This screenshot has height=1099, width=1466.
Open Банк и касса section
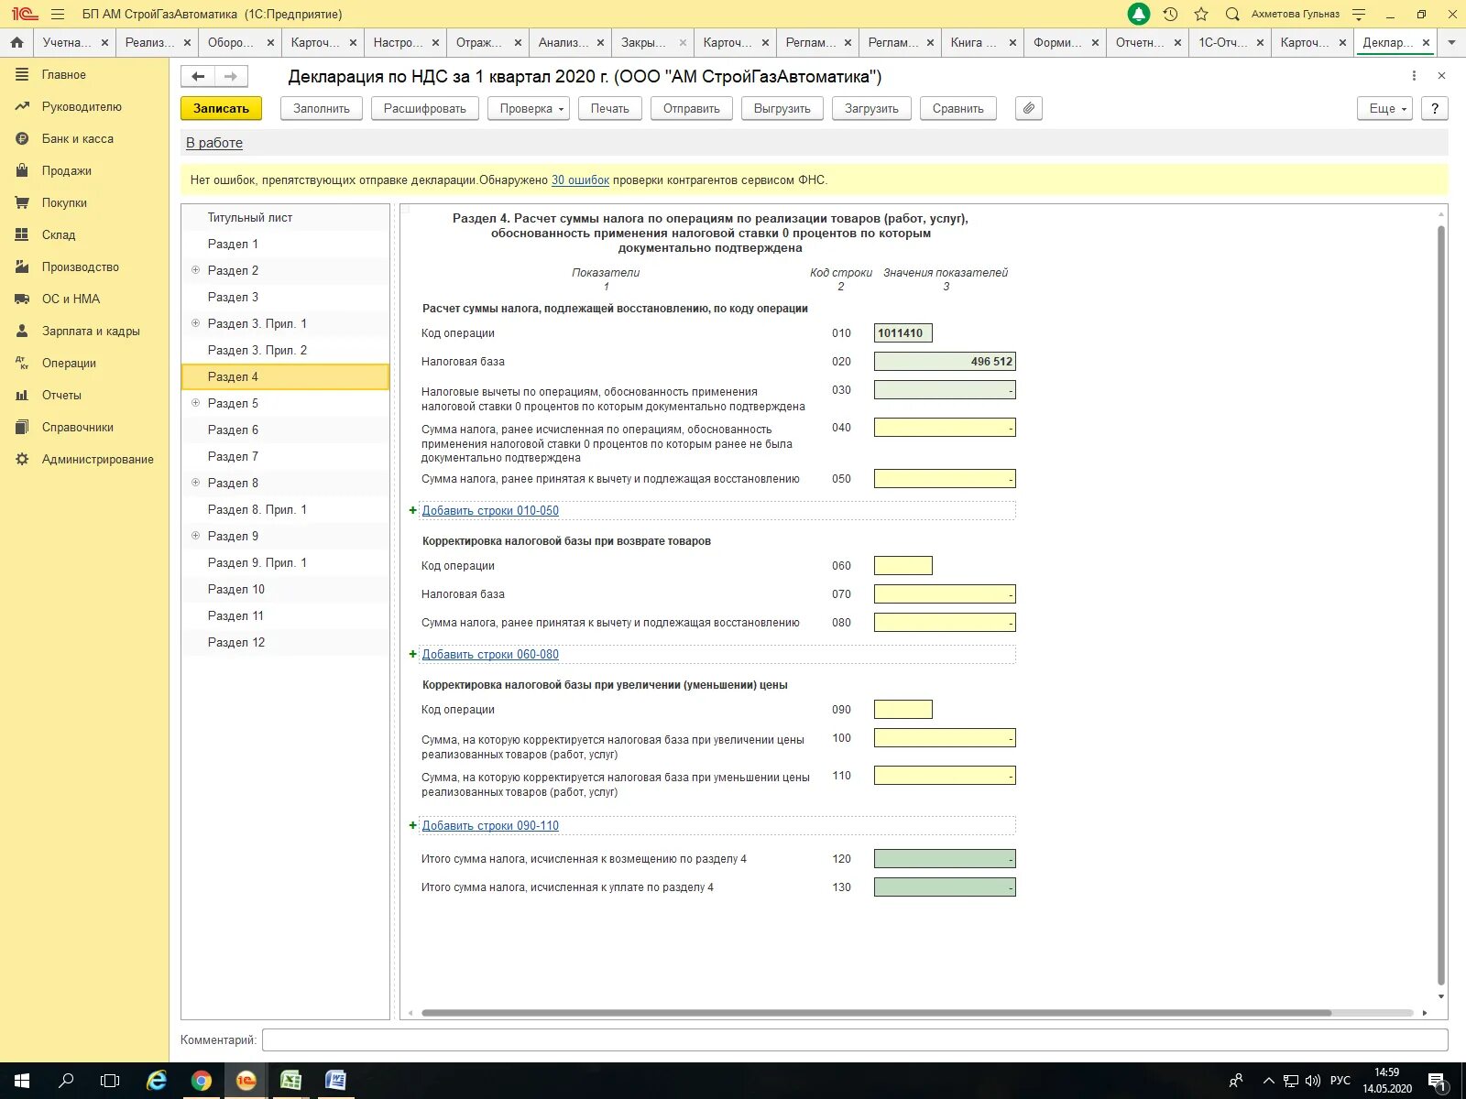pyautogui.click(x=78, y=138)
